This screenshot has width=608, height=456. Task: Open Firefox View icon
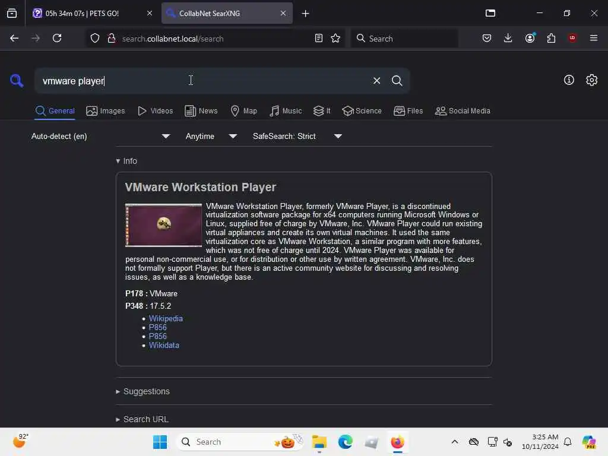click(x=12, y=13)
